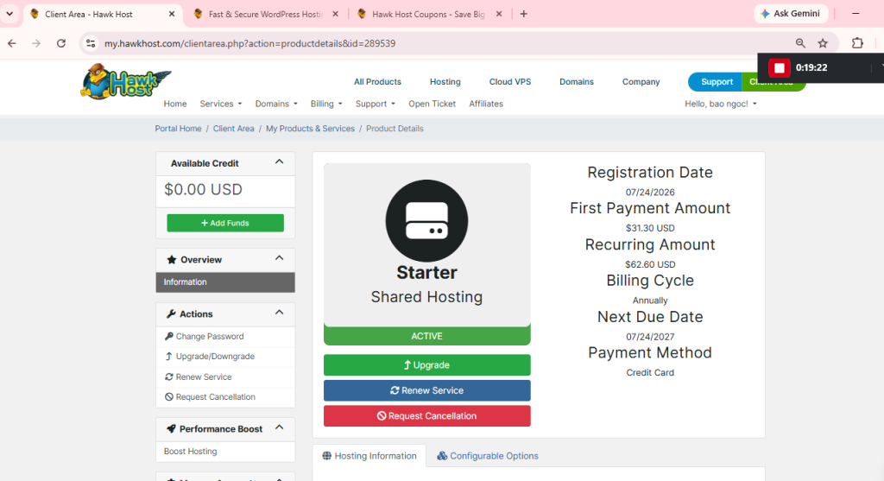Click Portal Home in the breadcrumb
Image resolution: width=884 pixels, height=481 pixels.
(178, 129)
